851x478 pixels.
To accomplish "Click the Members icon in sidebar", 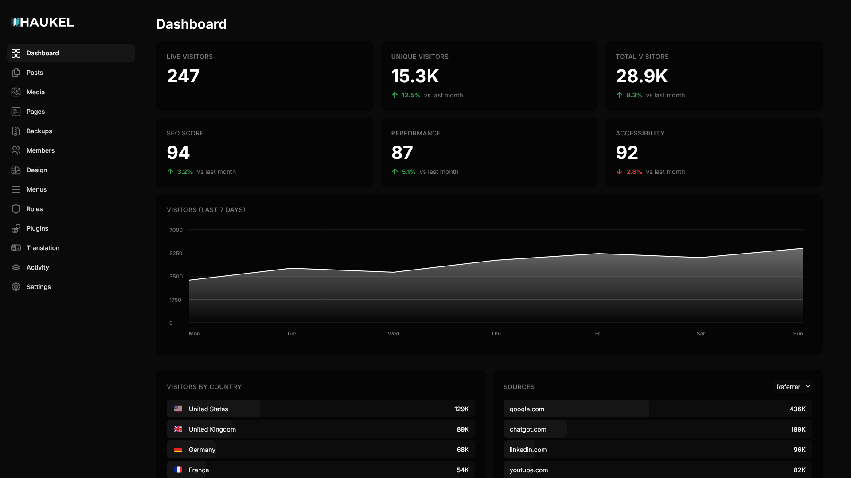I will (16, 150).
